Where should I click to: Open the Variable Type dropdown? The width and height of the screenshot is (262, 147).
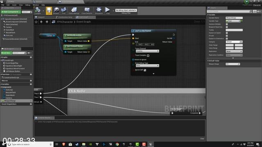pos(233,21)
